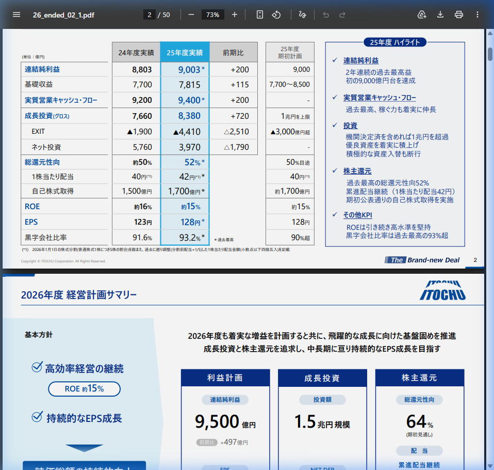Click the EPS row label

[31, 222]
